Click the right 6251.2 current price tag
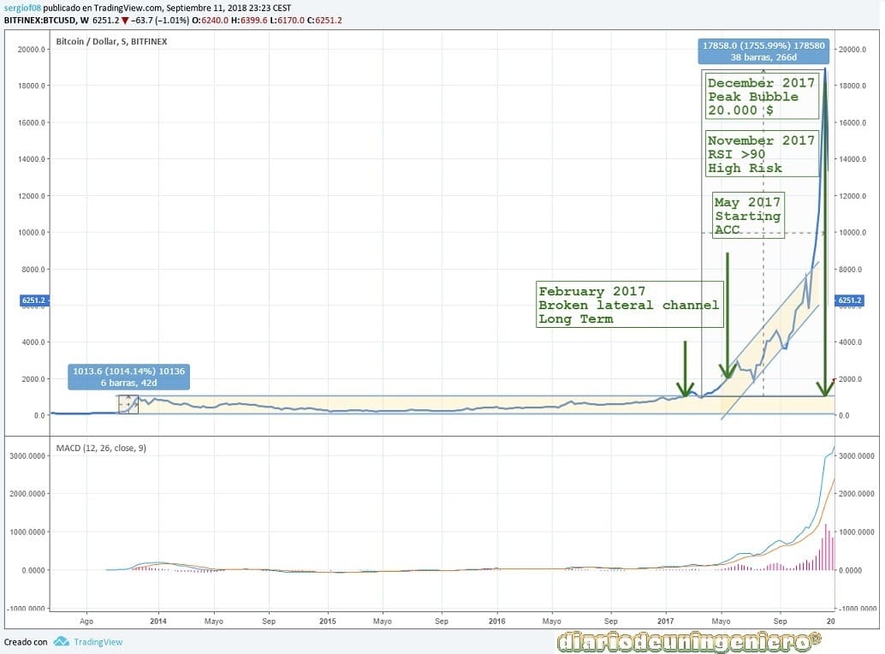The height and width of the screenshot is (654, 885). (x=849, y=300)
